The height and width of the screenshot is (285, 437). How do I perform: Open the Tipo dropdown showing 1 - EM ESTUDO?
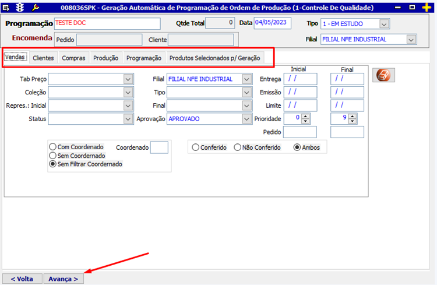[x=384, y=24]
